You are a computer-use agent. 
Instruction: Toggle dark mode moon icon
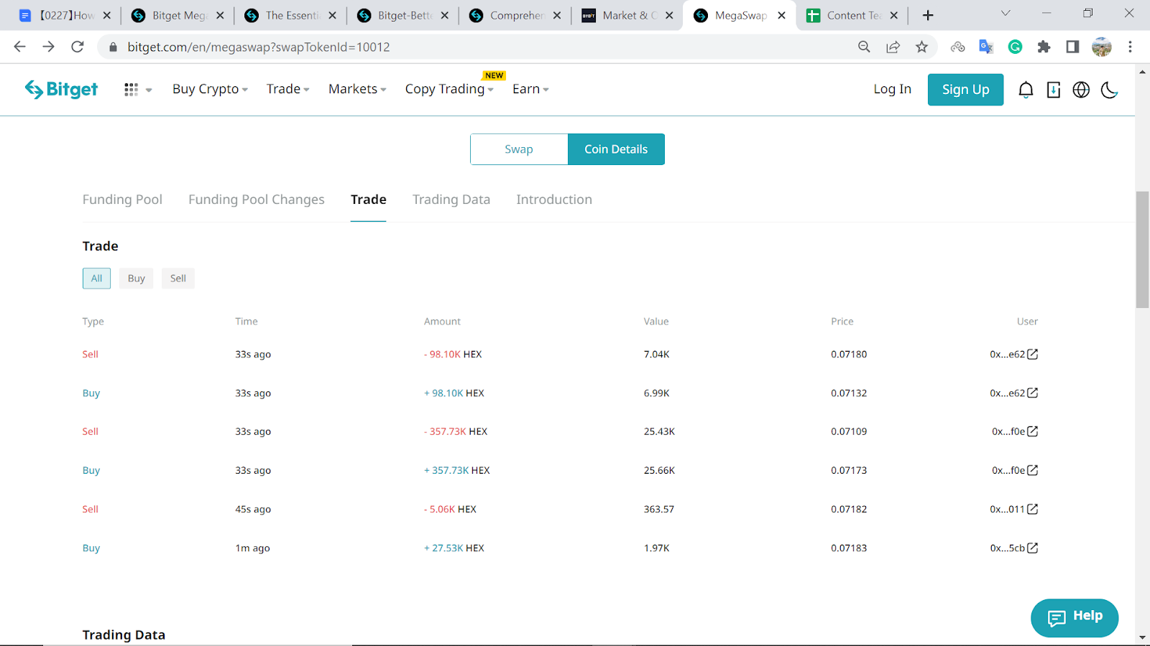(1109, 90)
